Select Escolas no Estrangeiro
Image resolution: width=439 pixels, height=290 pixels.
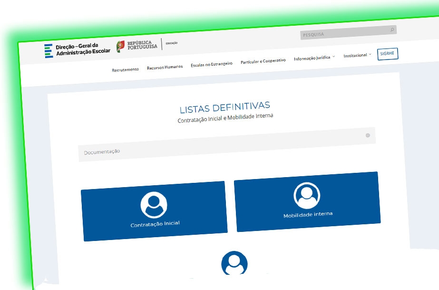click(x=212, y=63)
